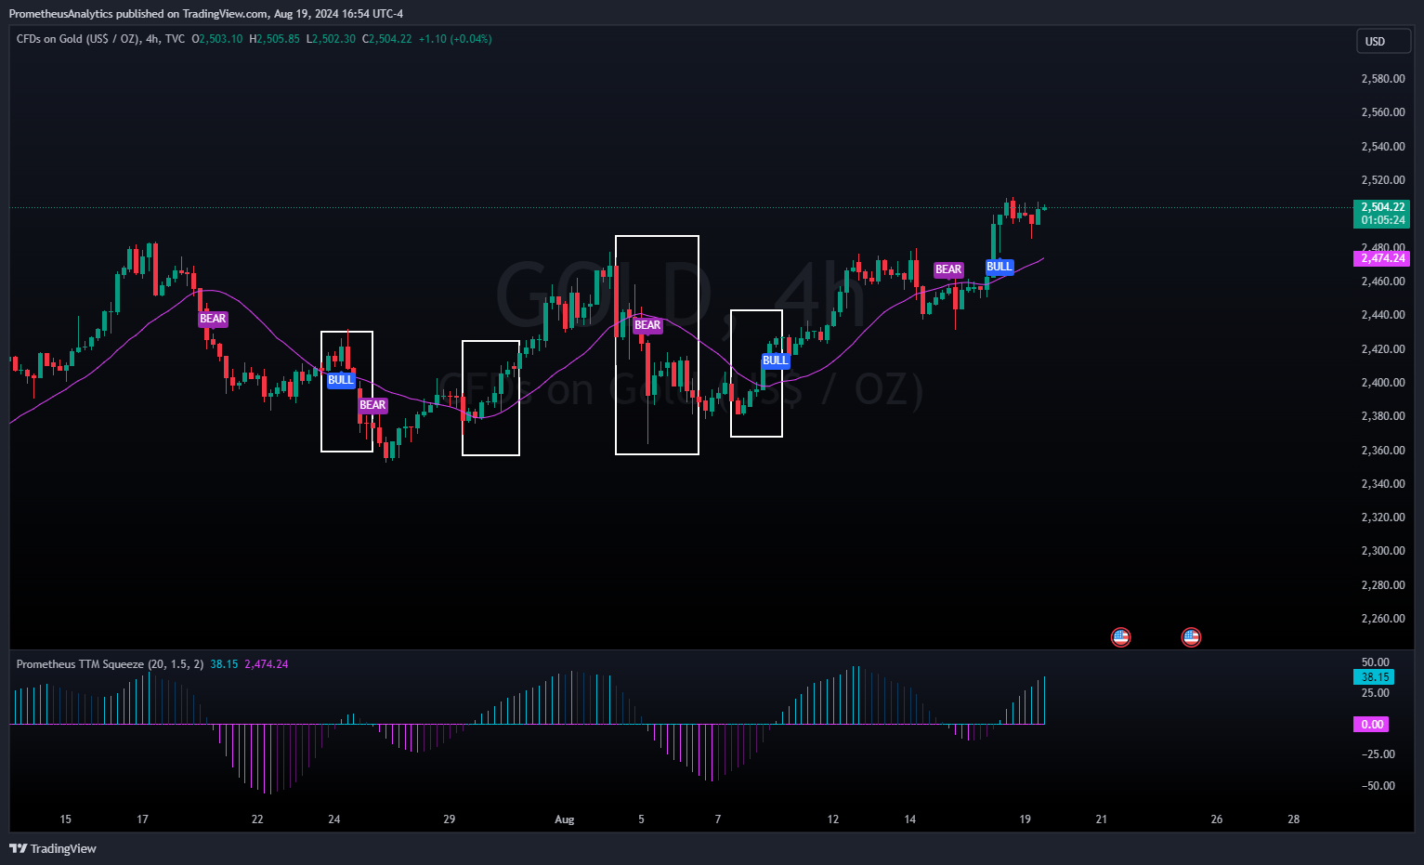Click the 2,380.00 price axis label
This screenshot has width=1424, height=865.
pyautogui.click(x=1383, y=416)
